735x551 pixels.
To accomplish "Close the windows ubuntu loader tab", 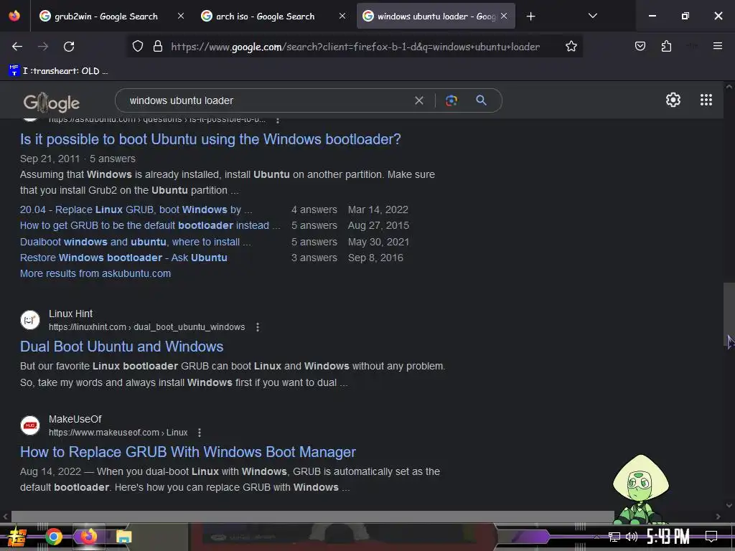I will [x=504, y=16].
